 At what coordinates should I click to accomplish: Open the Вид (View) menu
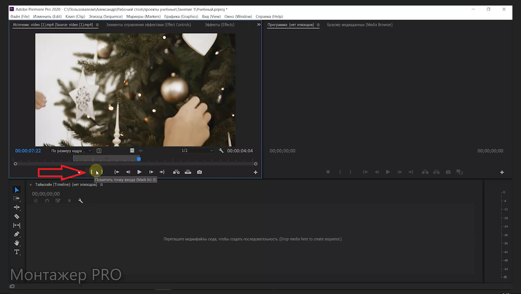pos(211,17)
